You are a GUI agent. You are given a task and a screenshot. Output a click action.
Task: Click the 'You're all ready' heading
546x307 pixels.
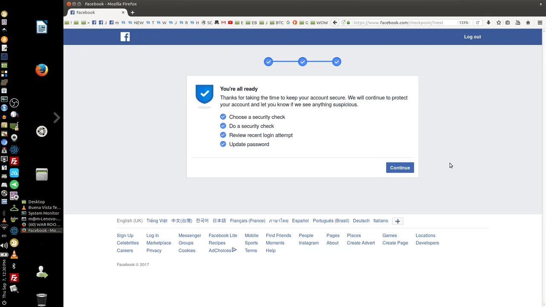239,89
